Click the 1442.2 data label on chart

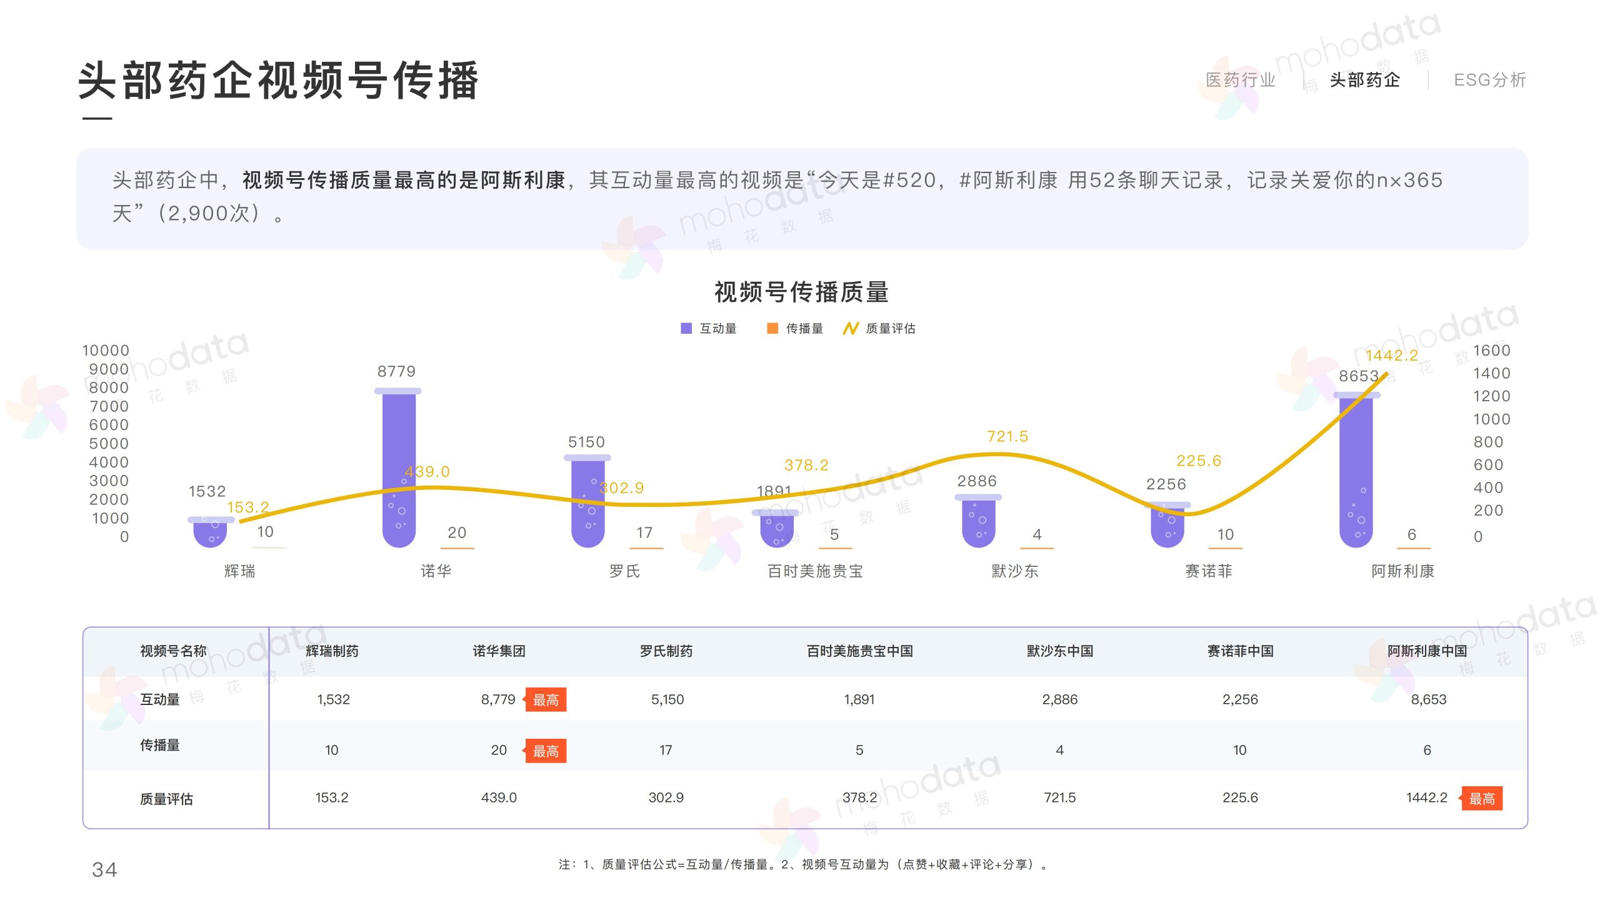(x=1391, y=356)
